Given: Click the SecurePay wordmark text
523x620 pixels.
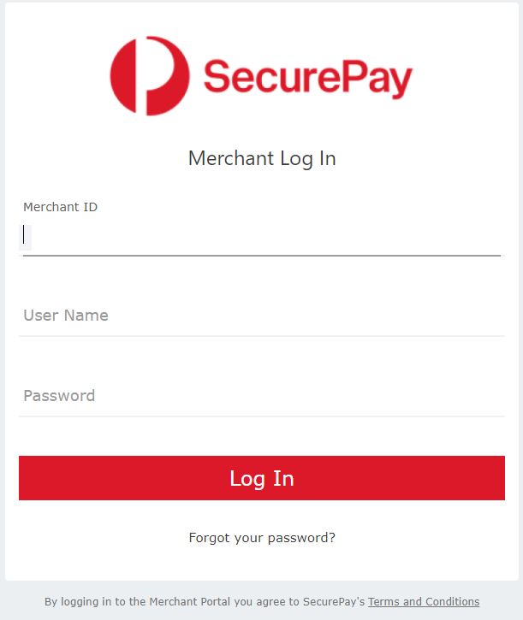Looking at the screenshot, I should [x=308, y=78].
